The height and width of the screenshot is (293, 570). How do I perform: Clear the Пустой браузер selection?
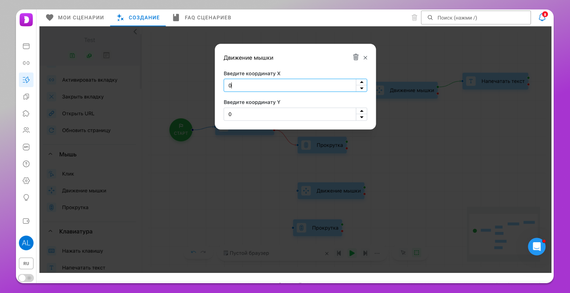click(x=326, y=253)
